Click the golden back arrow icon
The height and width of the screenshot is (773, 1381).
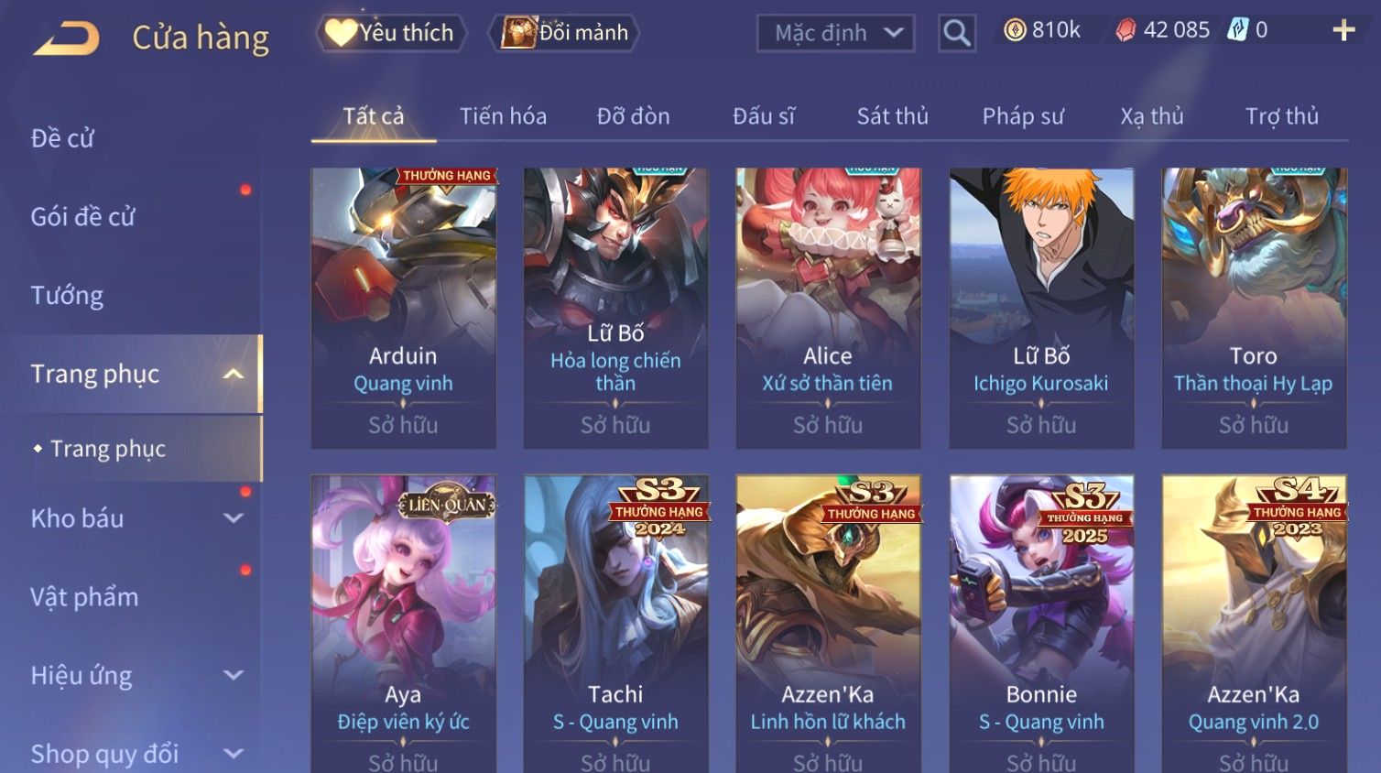67,38
